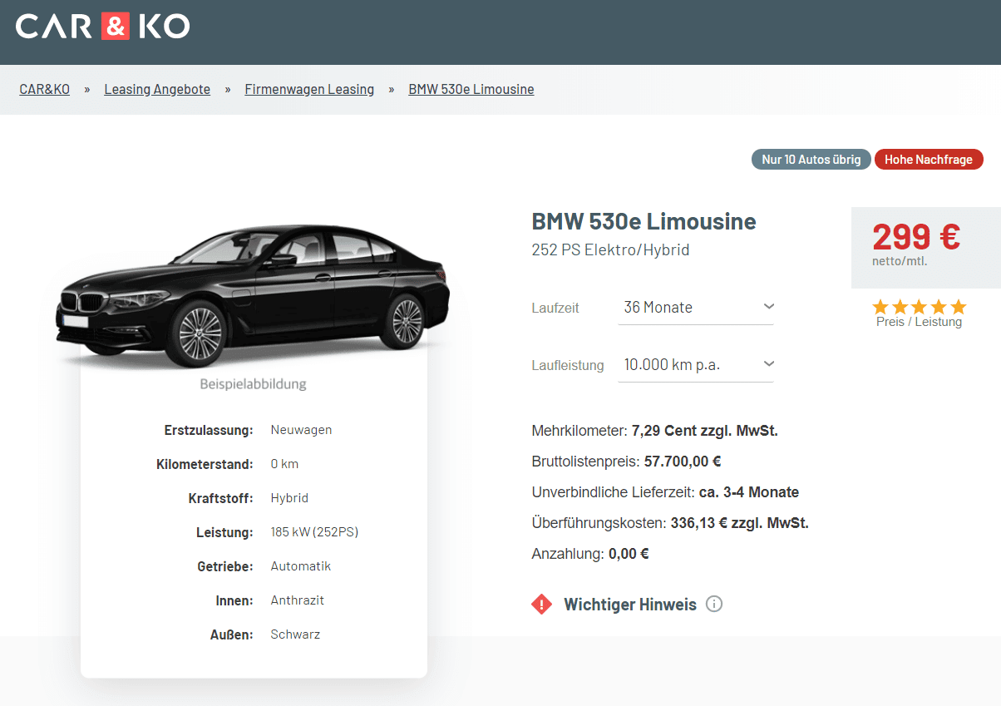Click the red warning diamond icon
Viewport: 1001px width, 706px height.
click(x=541, y=605)
